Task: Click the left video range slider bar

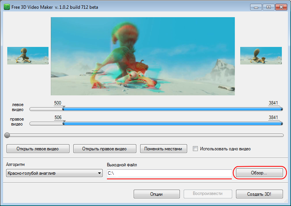Action: (156, 109)
